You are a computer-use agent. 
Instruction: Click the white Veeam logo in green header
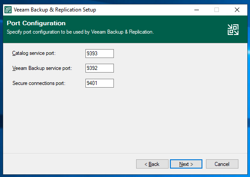point(233,30)
